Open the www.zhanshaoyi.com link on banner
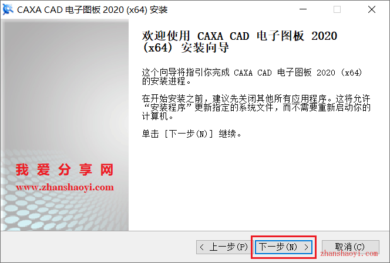The height and width of the screenshot is (263, 390). point(65,187)
